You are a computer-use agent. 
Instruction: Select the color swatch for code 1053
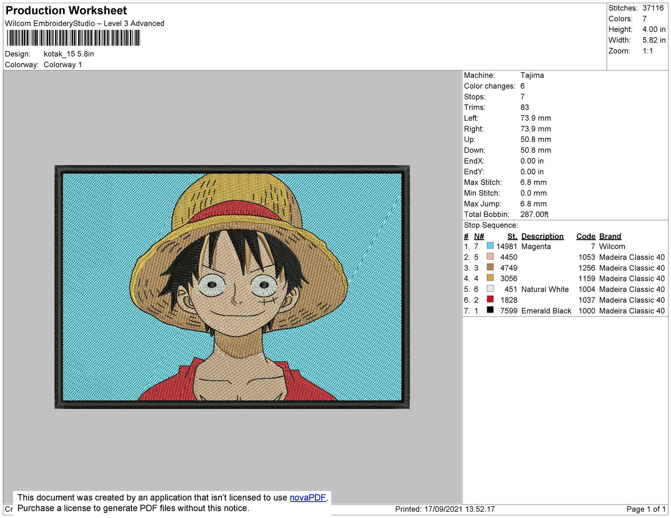coord(490,256)
